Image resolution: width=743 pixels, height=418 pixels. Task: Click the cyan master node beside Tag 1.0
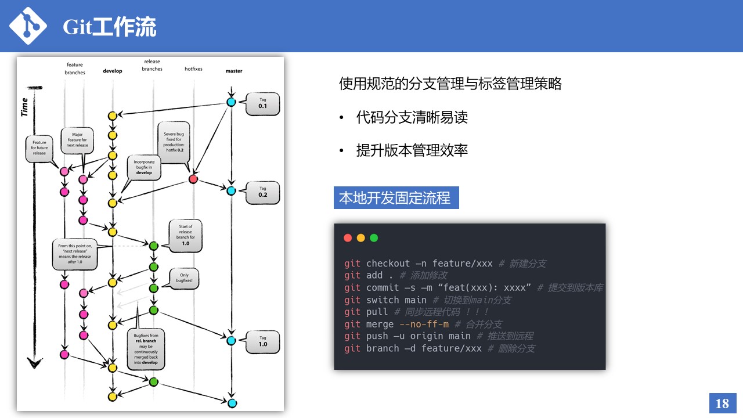(231, 340)
